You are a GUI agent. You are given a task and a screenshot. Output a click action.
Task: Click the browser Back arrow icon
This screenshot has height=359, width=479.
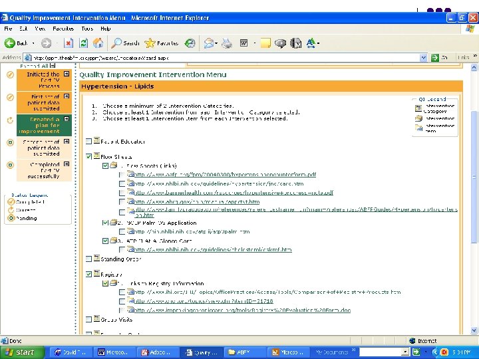11,43
